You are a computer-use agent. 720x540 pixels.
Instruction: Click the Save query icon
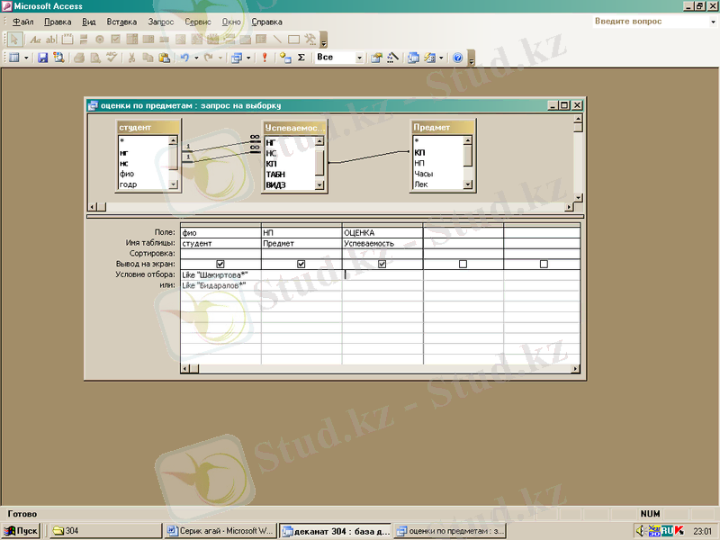pyautogui.click(x=42, y=58)
